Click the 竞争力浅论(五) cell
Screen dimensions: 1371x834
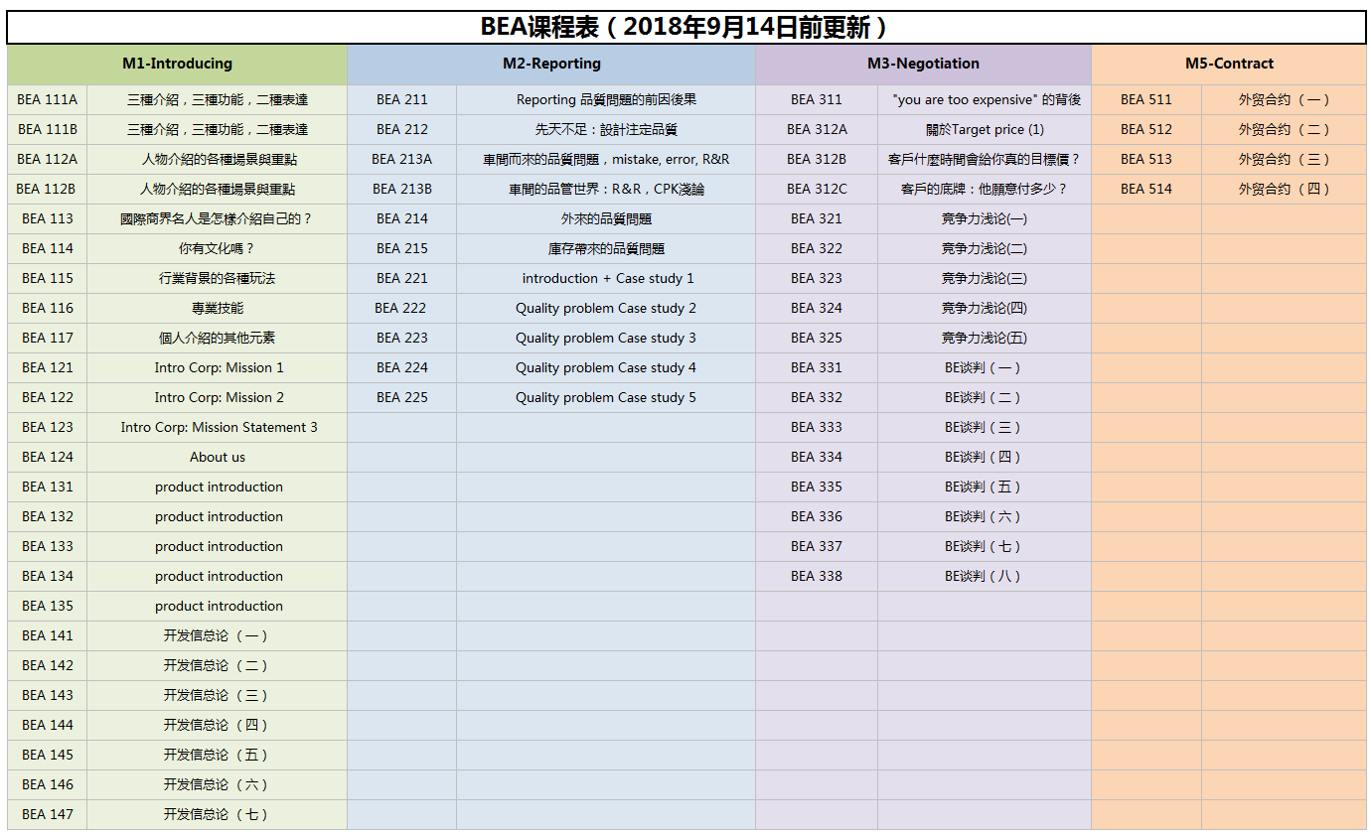click(985, 338)
